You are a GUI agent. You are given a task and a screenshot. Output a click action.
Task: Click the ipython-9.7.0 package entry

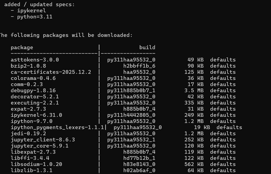[31, 121]
